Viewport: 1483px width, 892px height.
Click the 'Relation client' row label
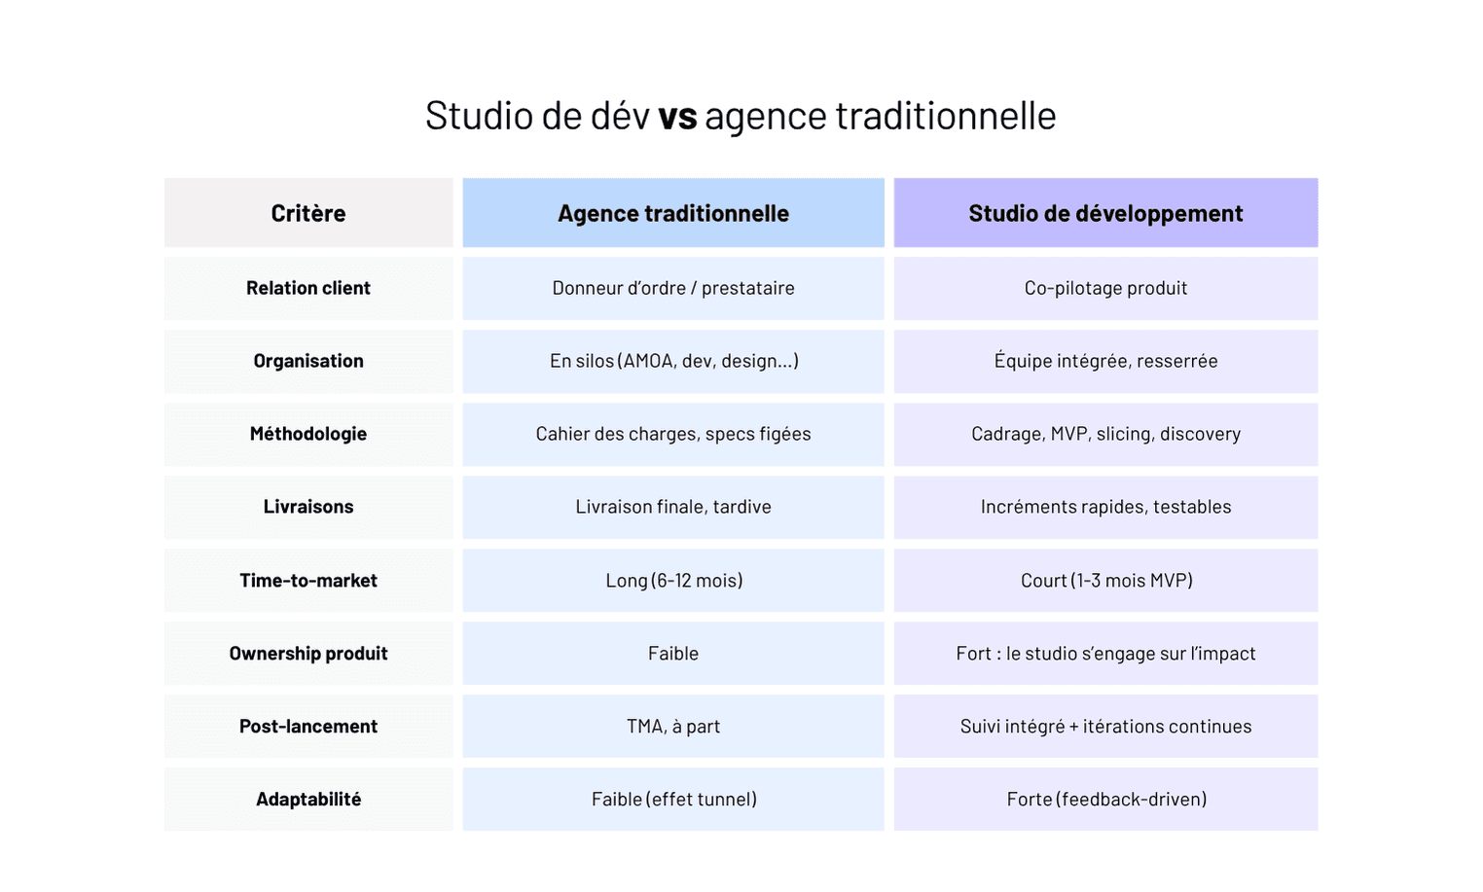pos(307,288)
